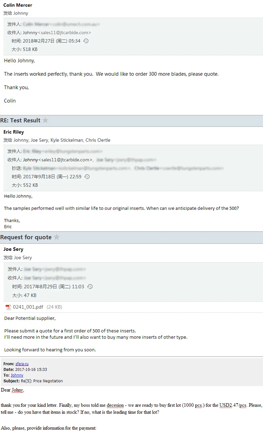Viewport: 263px width, 434px height.
Task: Click clock icon beside 2017年8月29日 timestamp
Action: (90, 287)
